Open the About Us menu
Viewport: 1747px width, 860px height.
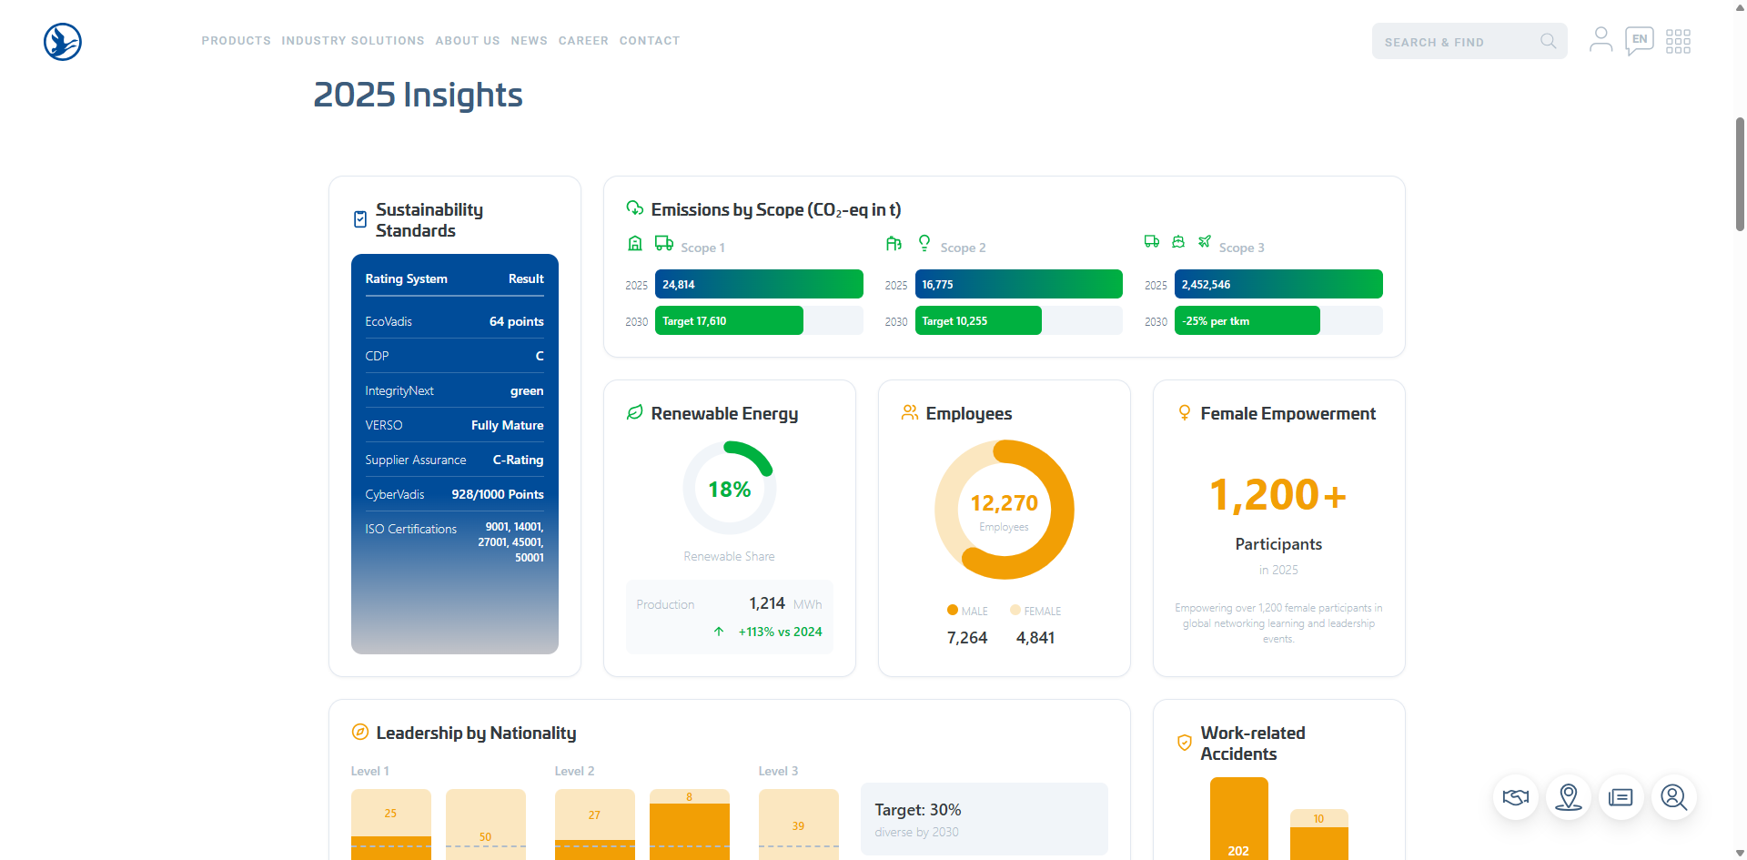468,41
